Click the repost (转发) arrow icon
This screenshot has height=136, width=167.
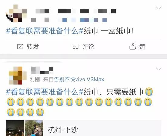pos(20,46)
